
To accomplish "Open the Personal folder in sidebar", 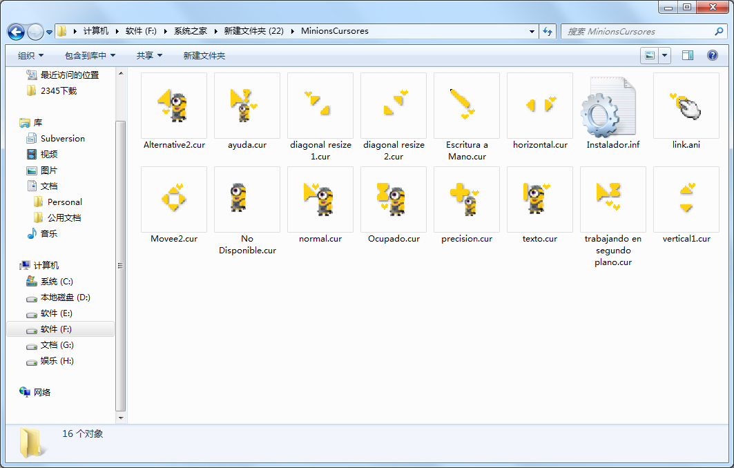I will [58, 202].
